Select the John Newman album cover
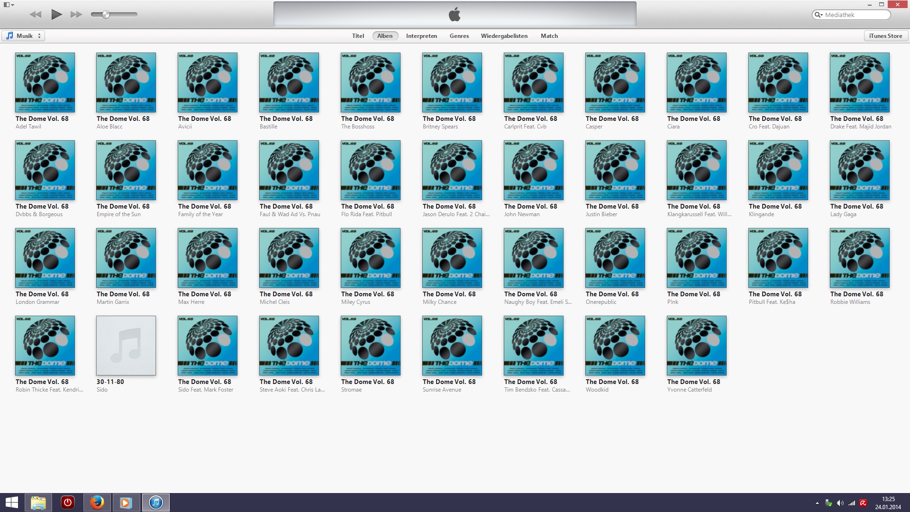 tap(534, 170)
